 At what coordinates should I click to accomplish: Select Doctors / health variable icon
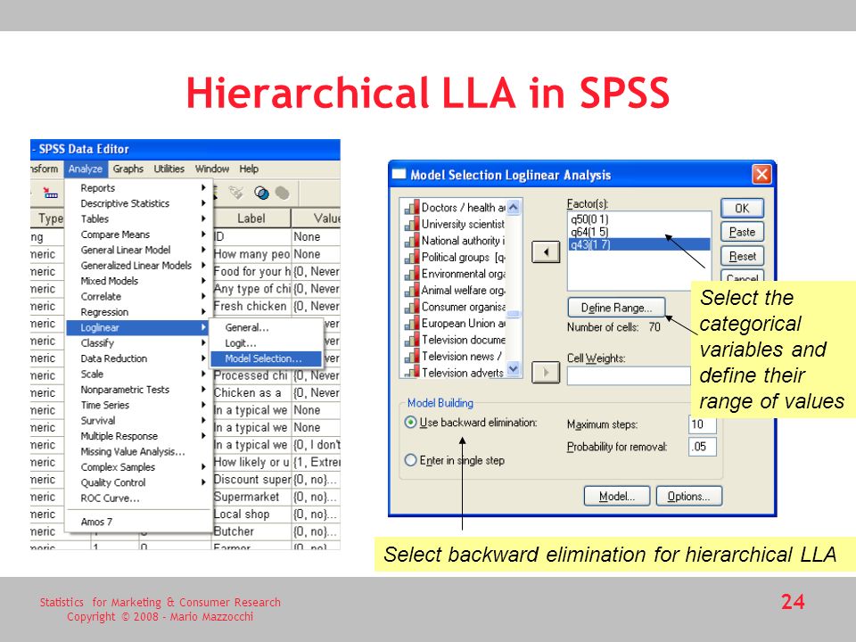412,208
